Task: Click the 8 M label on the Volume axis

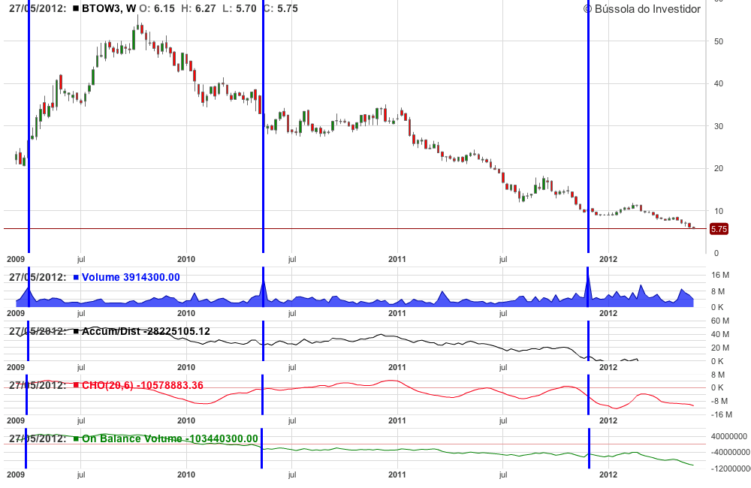Action: coord(718,291)
